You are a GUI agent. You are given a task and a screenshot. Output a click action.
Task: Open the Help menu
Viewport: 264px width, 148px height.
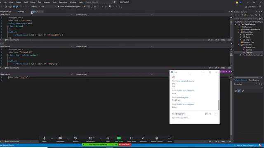81,2
